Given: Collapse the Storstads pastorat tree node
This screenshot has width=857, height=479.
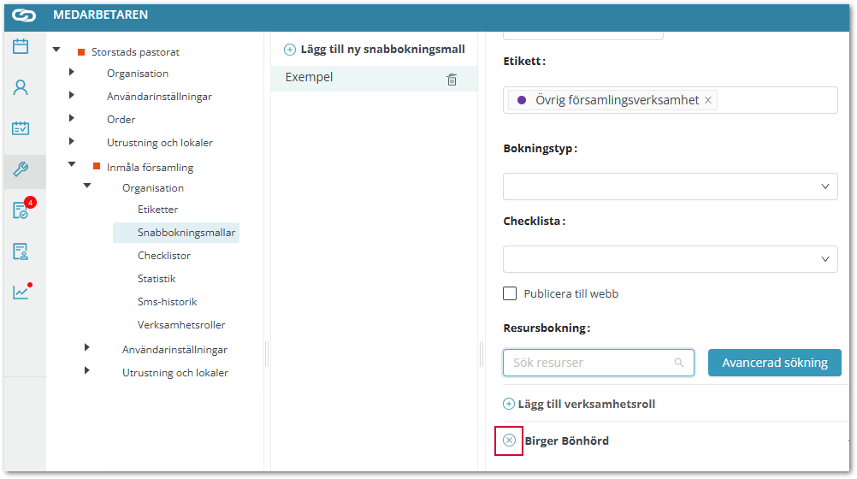Looking at the screenshot, I should [x=56, y=50].
